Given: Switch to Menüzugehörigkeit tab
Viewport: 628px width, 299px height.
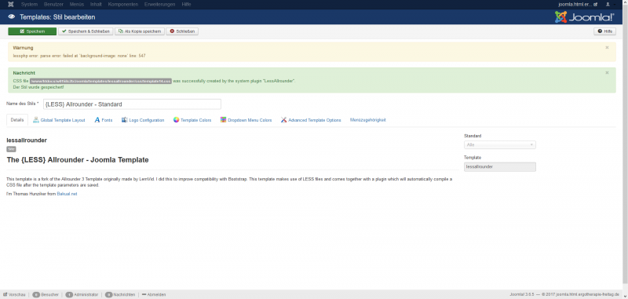Looking at the screenshot, I should (x=367, y=120).
